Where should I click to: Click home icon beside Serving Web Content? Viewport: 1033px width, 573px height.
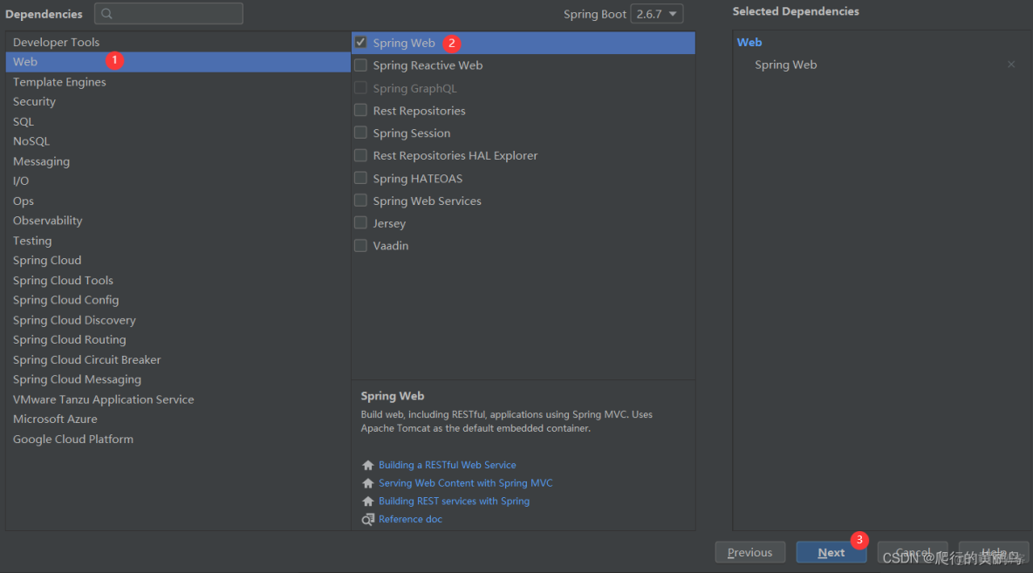[x=368, y=483]
